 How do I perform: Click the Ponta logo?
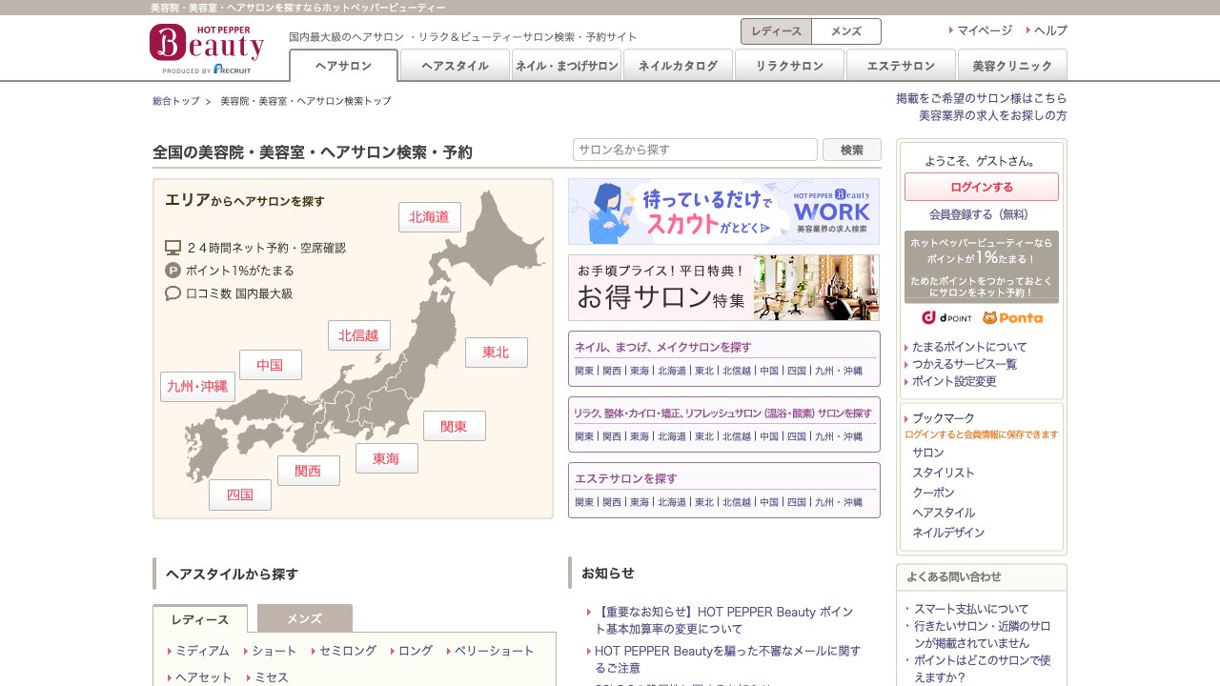pos(1012,317)
